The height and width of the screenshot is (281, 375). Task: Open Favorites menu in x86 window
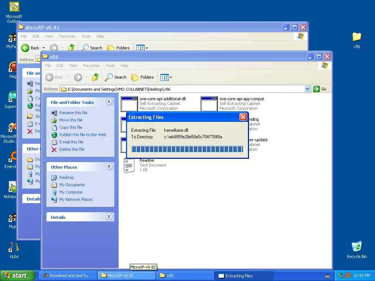[x=91, y=65]
